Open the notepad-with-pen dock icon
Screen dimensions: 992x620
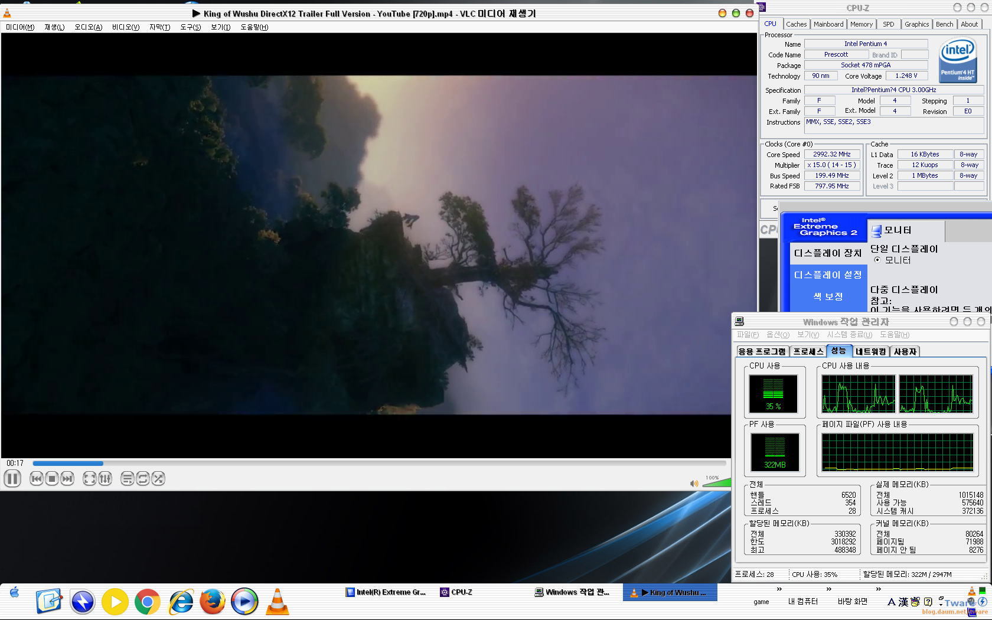[49, 602]
